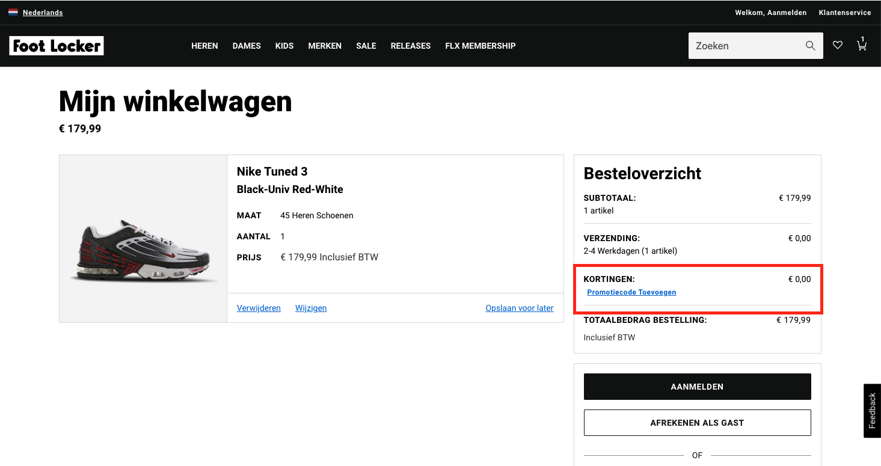Open the DAMES menu
This screenshot has height=466, width=881.
coord(247,46)
